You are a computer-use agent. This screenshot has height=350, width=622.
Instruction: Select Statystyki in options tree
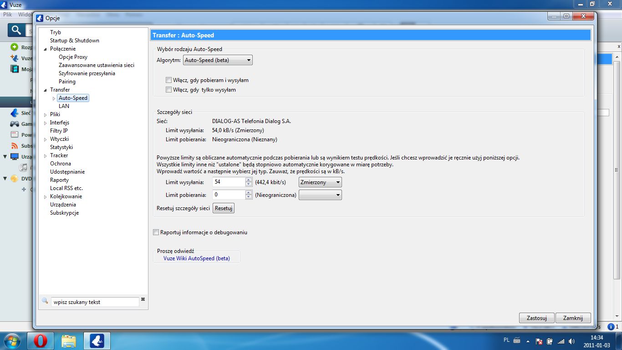[61, 147]
